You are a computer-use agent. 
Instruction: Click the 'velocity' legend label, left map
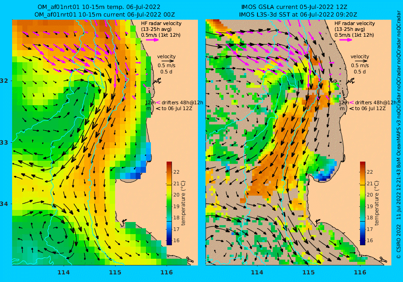[x=166, y=56]
